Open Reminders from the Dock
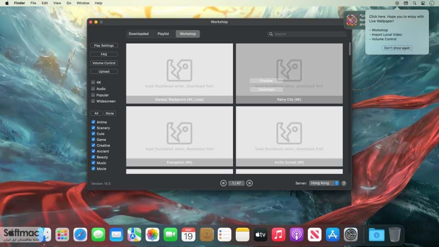Image resolution: width=439 pixels, height=247 pixels. click(225, 235)
